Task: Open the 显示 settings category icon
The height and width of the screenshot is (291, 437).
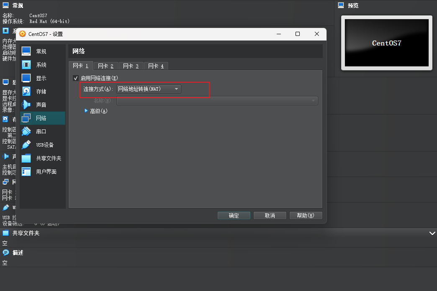Action: 26,78
